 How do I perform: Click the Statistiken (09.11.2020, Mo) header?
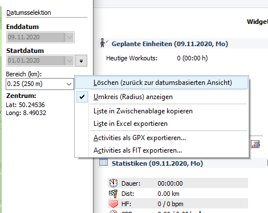pyautogui.click(x=157, y=163)
